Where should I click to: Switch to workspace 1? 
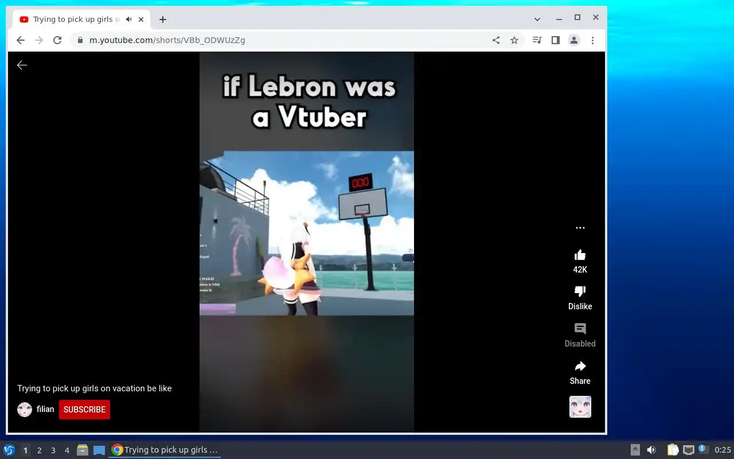(x=25, y=450)
